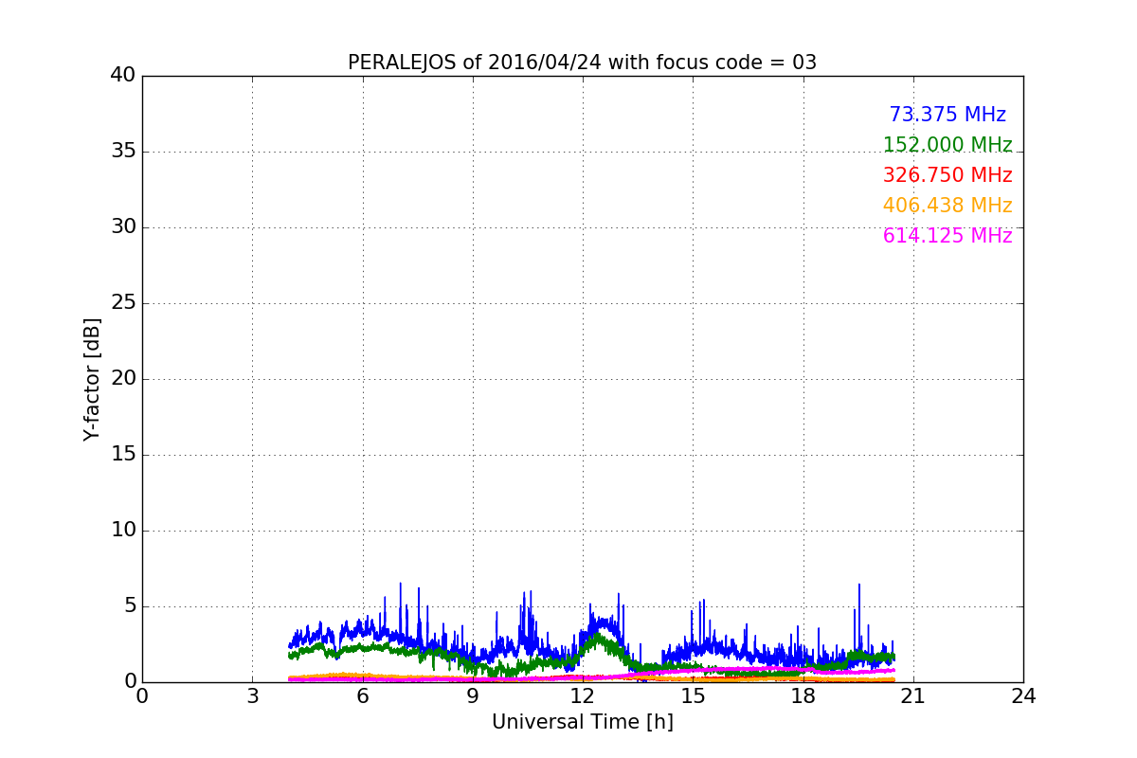Click the x-axis tick value 9
The height and width of the screenshot is (758, 1137).
pos(472,696)
